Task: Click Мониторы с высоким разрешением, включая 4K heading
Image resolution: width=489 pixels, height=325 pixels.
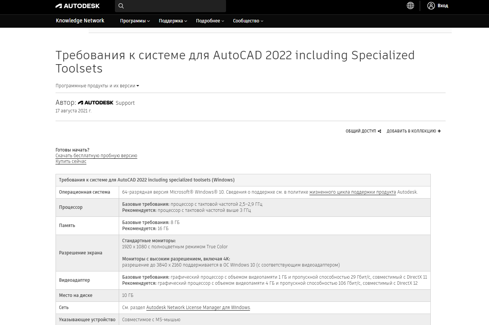Action: point(176,259)
